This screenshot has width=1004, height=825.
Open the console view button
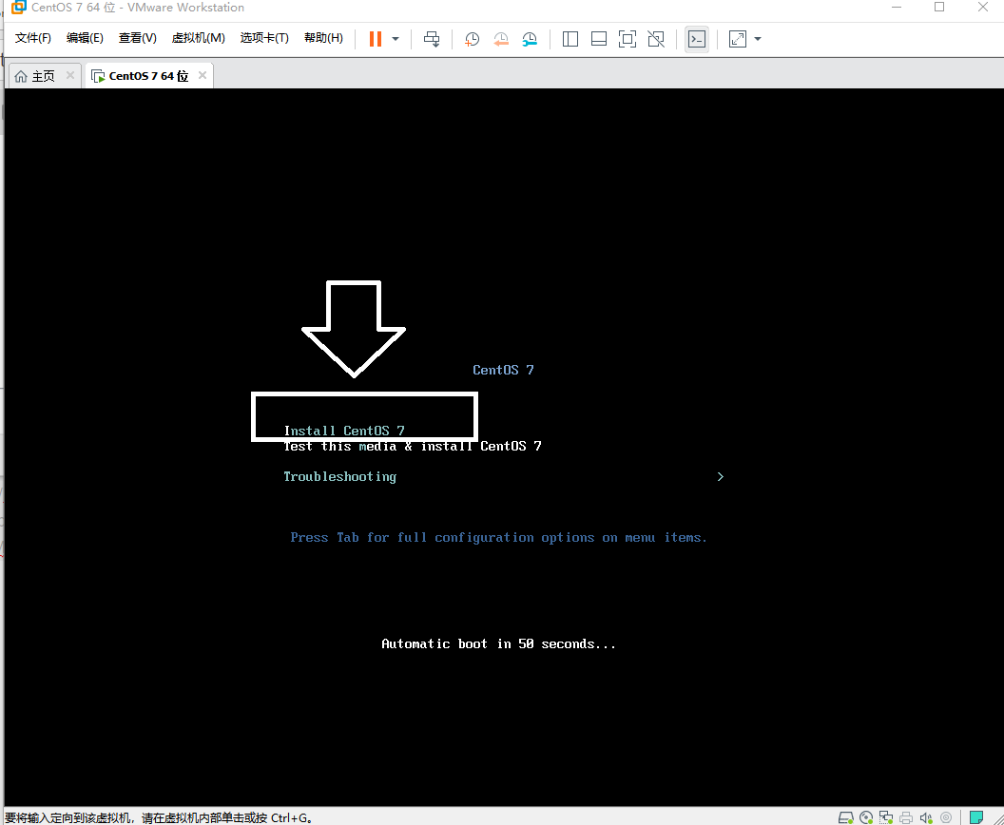click(x=697, y=39)
